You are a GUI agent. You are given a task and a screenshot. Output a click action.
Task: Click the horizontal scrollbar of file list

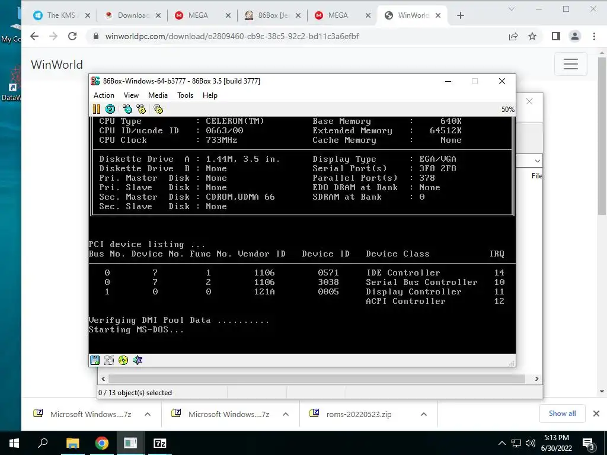click(x=317, y=379)
